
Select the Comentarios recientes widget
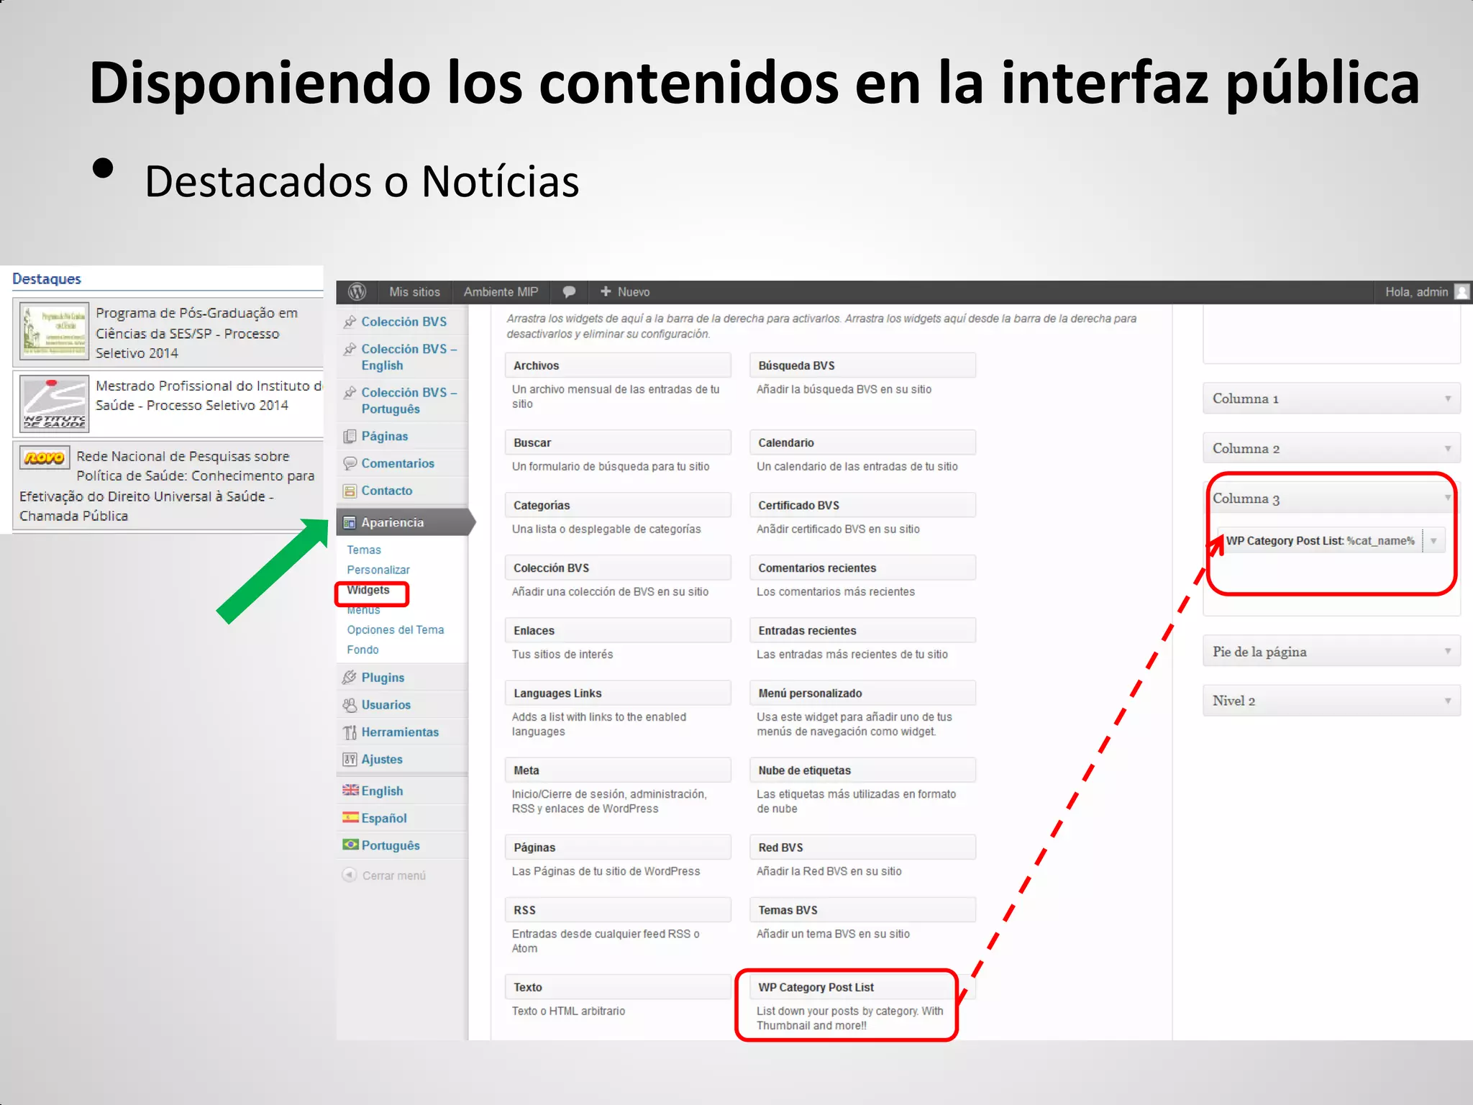862,568
